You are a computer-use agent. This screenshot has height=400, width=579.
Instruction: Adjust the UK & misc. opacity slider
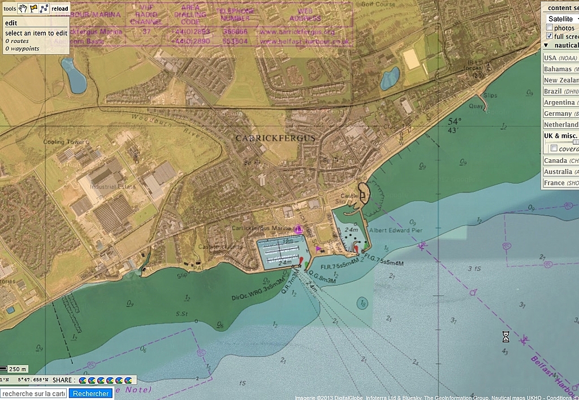click(x=575, y=142)
